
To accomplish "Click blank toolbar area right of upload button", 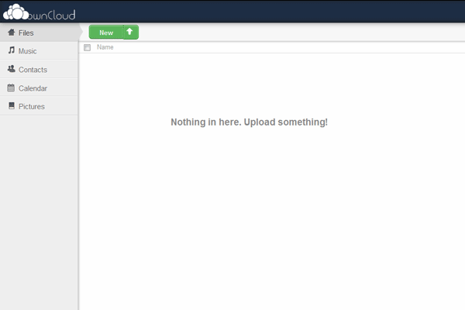I will tap(302, 33).
